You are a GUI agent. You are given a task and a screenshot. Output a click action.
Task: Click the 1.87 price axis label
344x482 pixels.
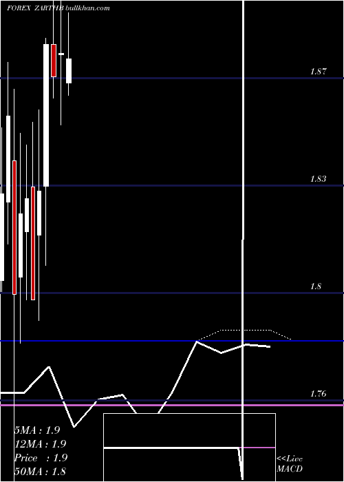tap(318, 72)
